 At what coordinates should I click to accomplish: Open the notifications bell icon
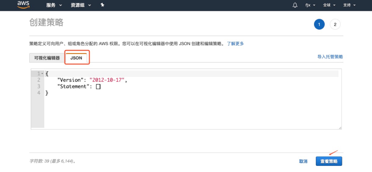295,5
